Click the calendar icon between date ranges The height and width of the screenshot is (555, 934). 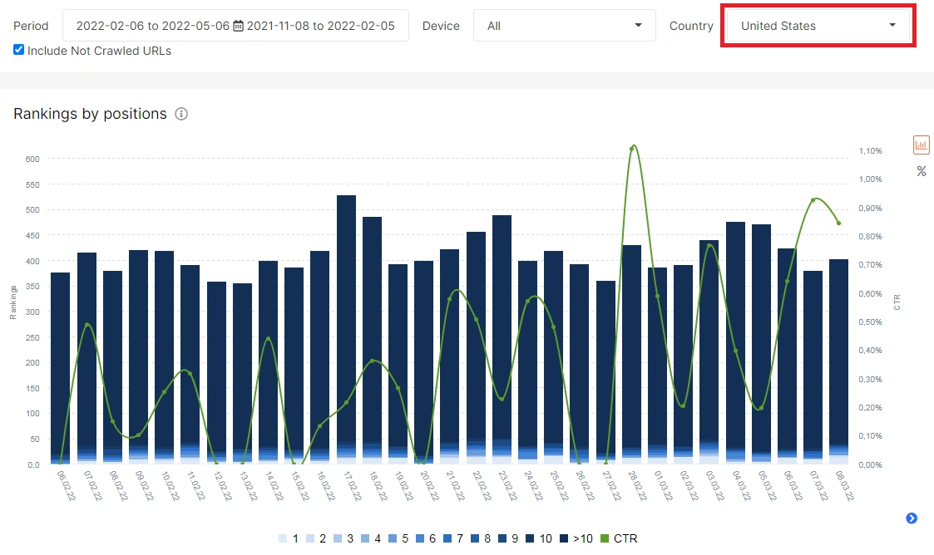pos(239,26)
